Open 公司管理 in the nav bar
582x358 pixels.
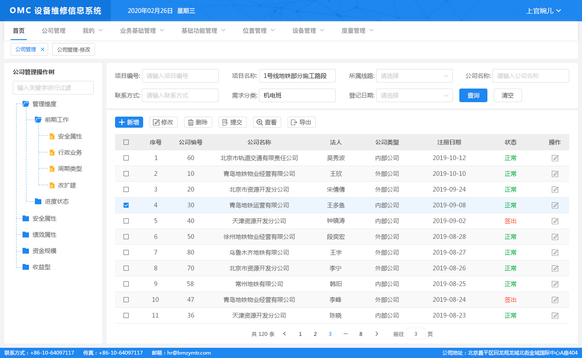click(x=54, y=31)
